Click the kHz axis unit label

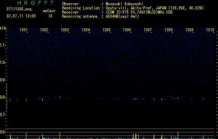(x=3, y=28)
